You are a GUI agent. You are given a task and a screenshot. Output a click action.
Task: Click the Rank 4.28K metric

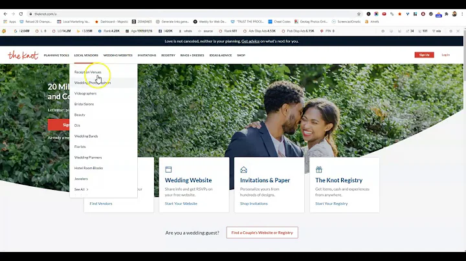[x=109, y=31]
